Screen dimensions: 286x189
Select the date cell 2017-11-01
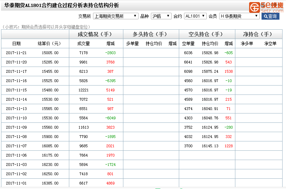[16, 183]
